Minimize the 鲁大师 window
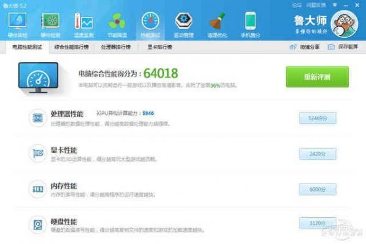 pos(346,5)
